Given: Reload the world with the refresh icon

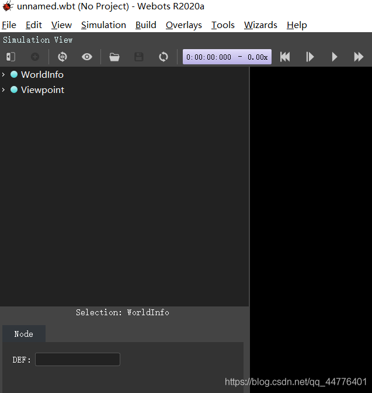Looking at the screenshot, I should (x=164, y=57).
